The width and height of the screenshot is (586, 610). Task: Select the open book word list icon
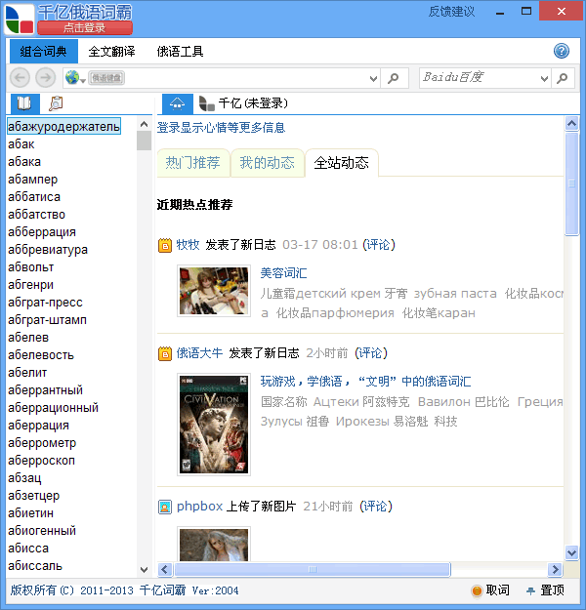pyautogui.click(x=24, y=103)
